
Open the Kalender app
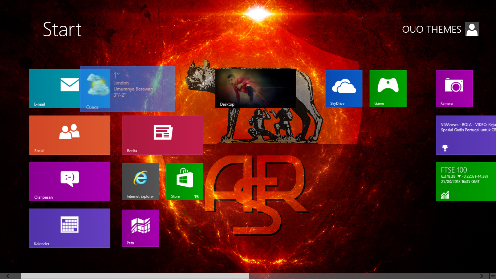pos(69,228)
